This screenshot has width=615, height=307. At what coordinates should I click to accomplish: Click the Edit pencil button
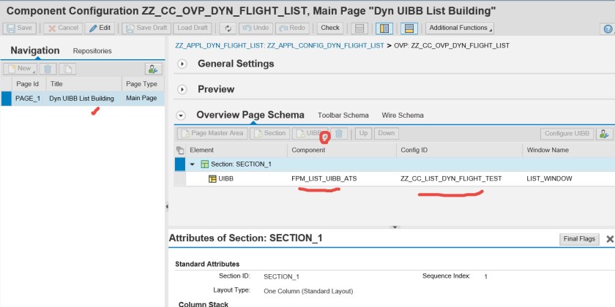click(x=100, y=28)
